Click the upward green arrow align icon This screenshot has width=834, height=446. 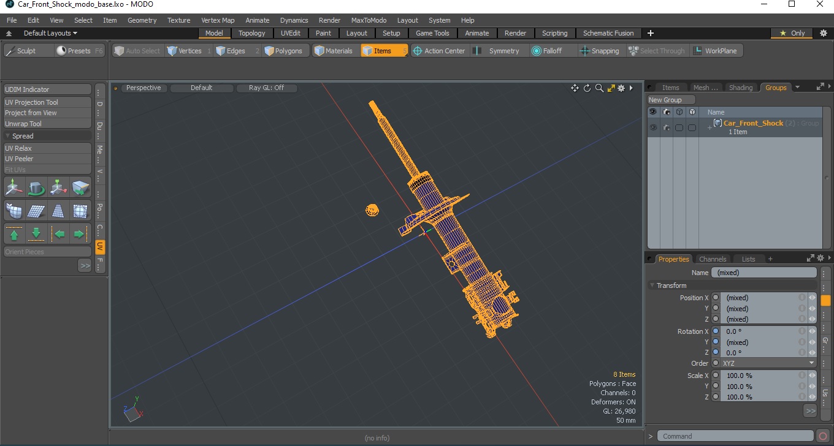15,234
